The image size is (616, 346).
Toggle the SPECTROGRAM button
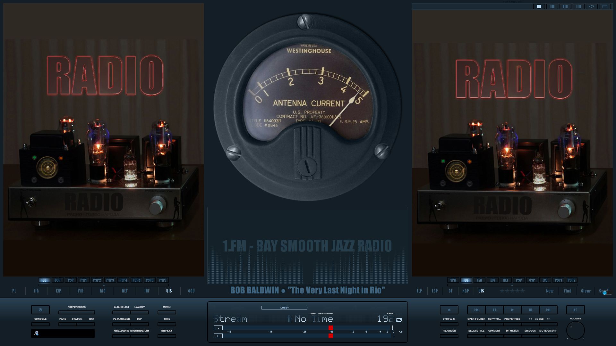pyautogui.click(x=140, y=336)
